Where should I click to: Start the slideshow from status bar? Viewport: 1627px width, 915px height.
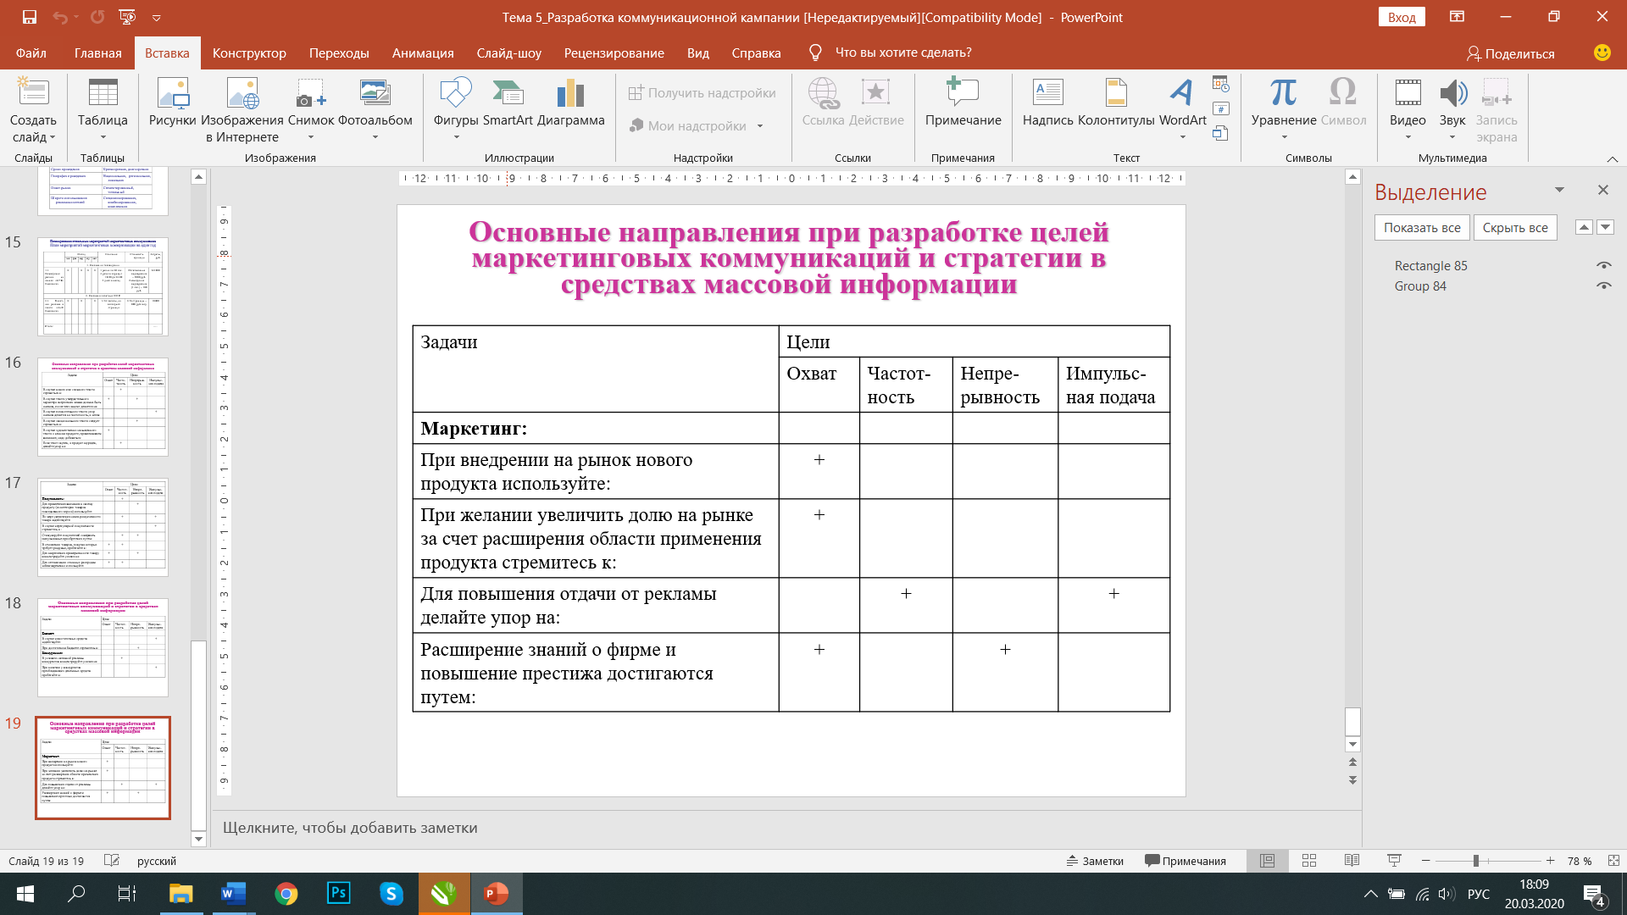pyautogui.click(x=1394, y=861)
